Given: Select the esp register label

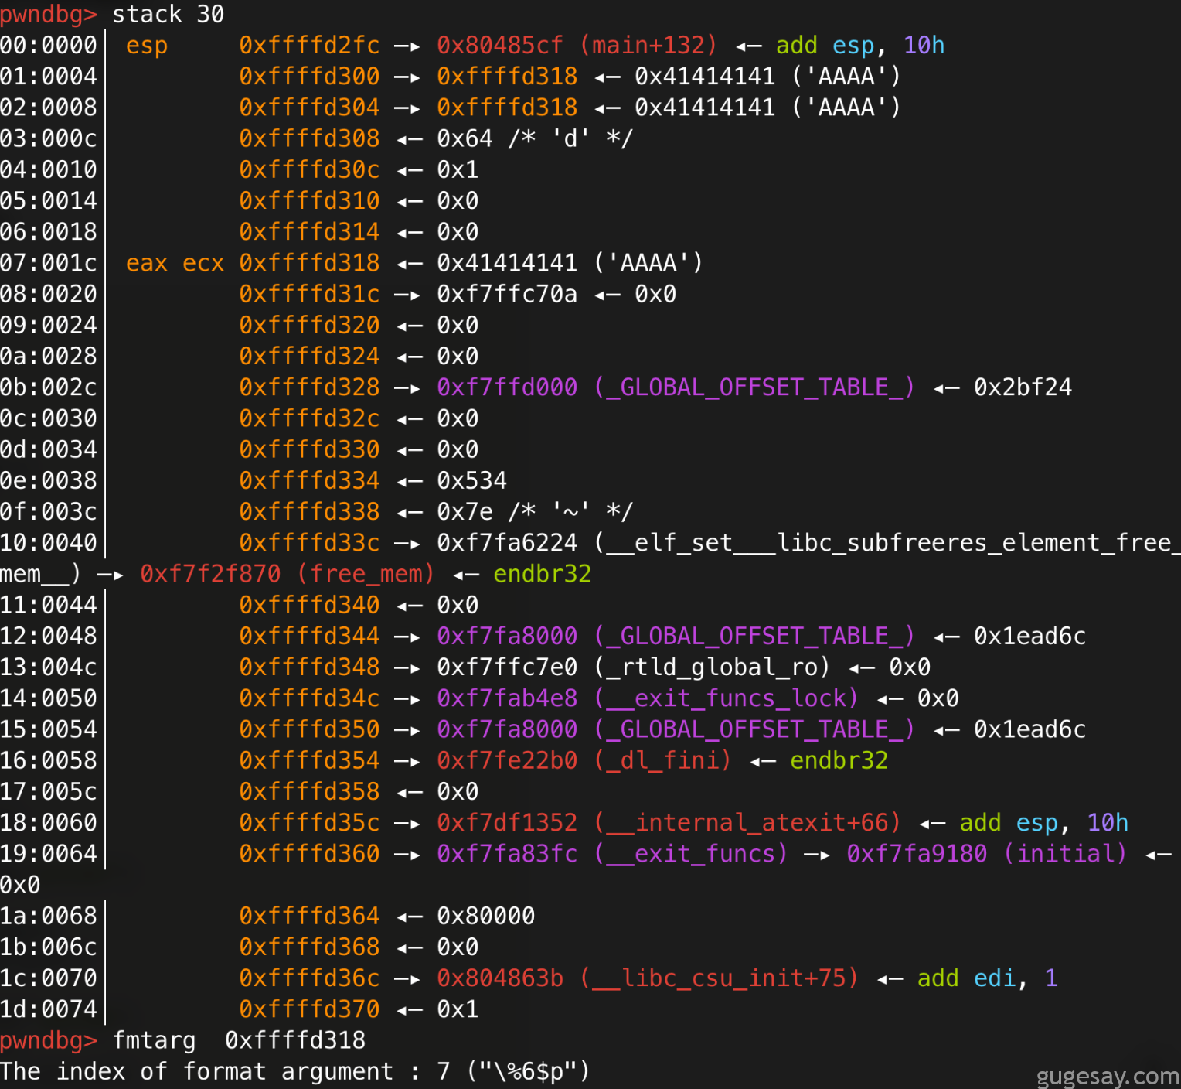Looking at the screenshot, I should (147, 46).
